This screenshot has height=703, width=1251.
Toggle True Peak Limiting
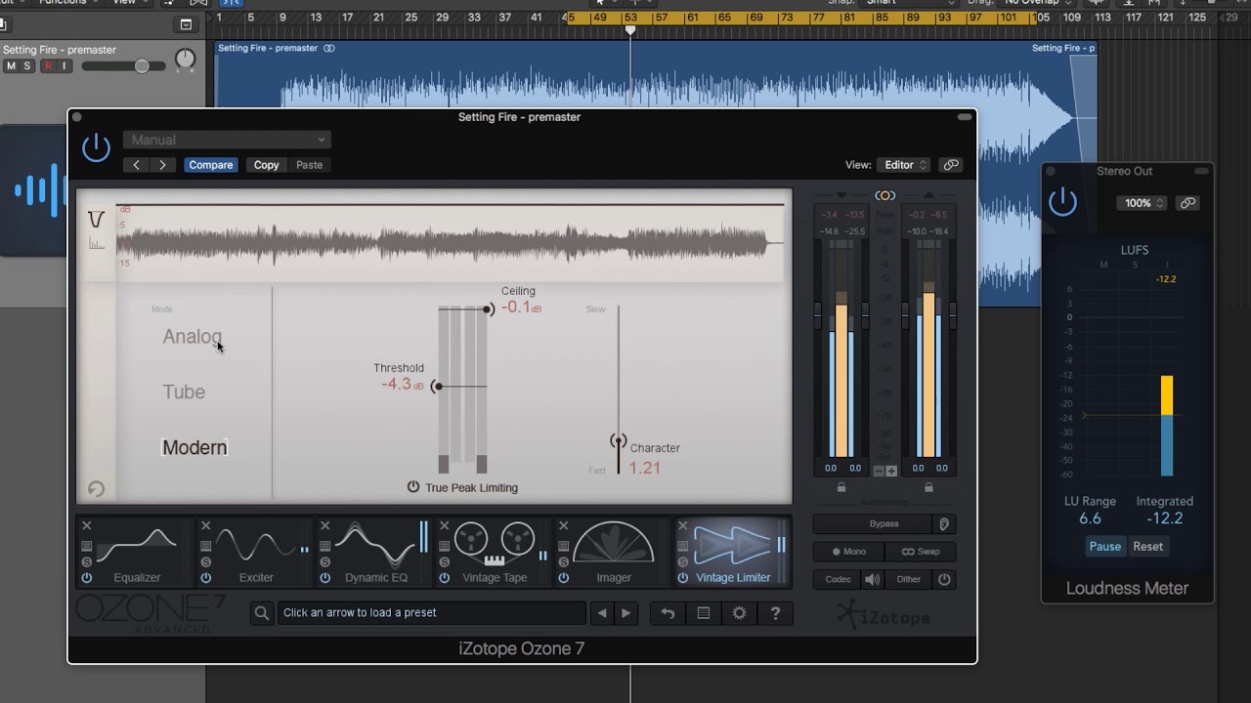coord(413,487)
